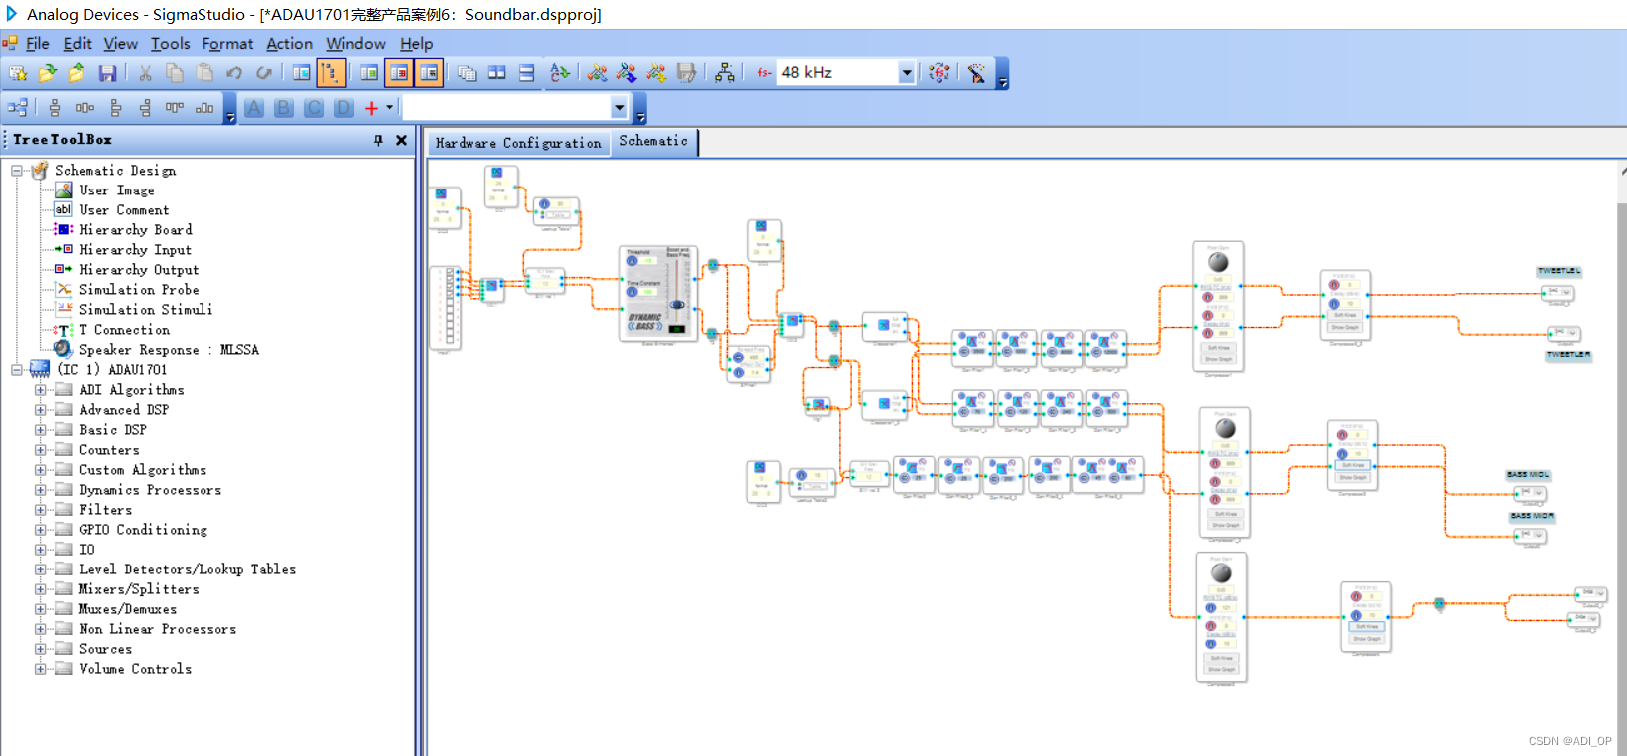Image resolution: width=1627 pixels, height=756 pixels.
Task: Click the align top edges icon
Action: point(175,108)
